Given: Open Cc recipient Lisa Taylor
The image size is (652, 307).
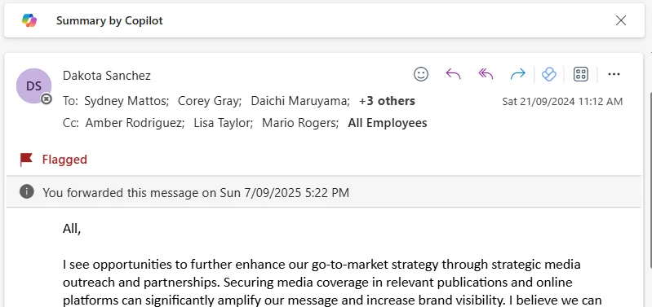Looking at the screenshot, I should click(x=224, y=123).
